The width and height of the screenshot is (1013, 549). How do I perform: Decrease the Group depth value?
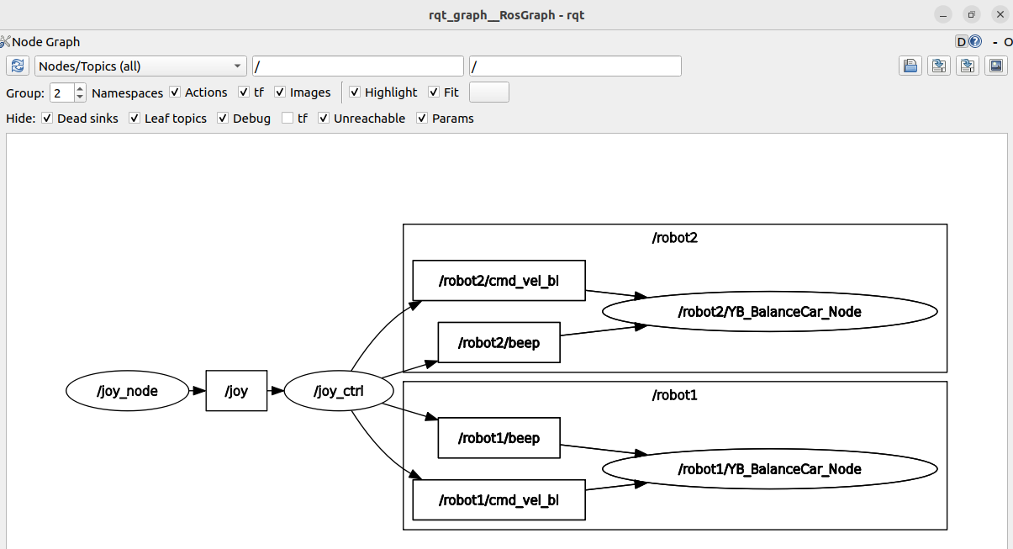[x=80, y=98]
